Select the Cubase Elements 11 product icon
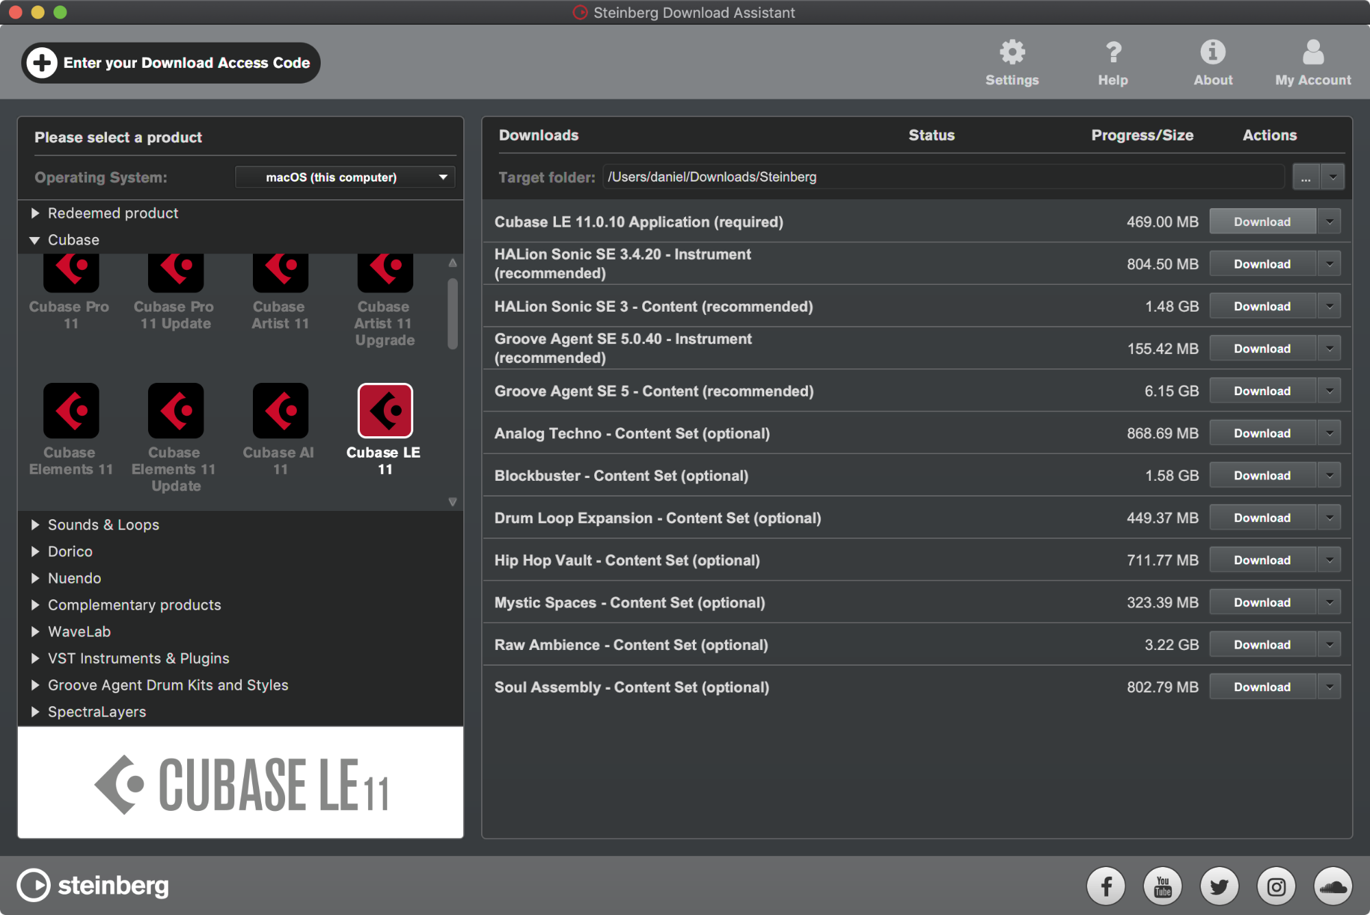 click(x=71, y=410)
